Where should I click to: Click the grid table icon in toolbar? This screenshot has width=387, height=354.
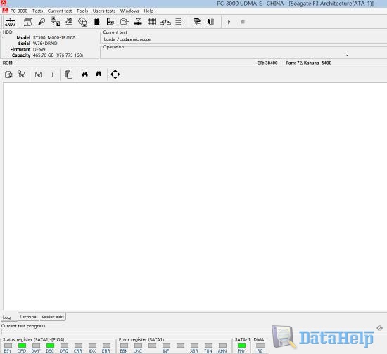pos(151,22)
